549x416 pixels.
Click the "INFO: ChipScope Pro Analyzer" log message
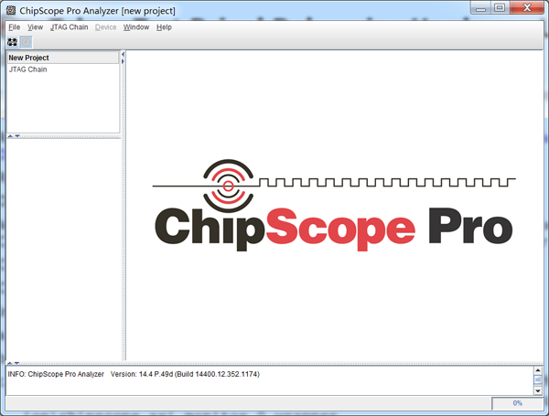click(x=56, y=374)
